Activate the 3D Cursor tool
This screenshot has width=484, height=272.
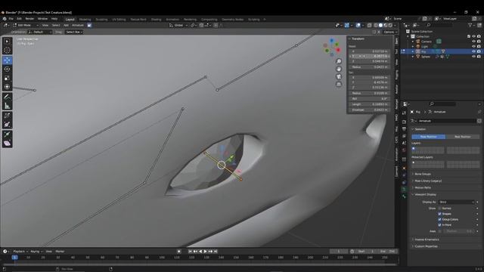(7, 50)
